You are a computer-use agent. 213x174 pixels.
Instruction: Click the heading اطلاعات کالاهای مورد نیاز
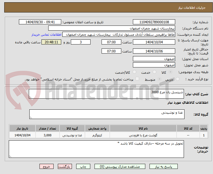[188, 103]
